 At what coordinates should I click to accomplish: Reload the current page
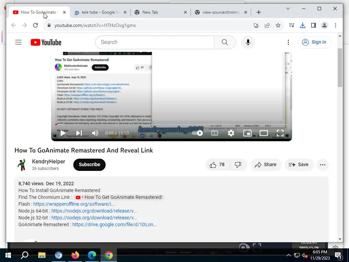(35, 25)
